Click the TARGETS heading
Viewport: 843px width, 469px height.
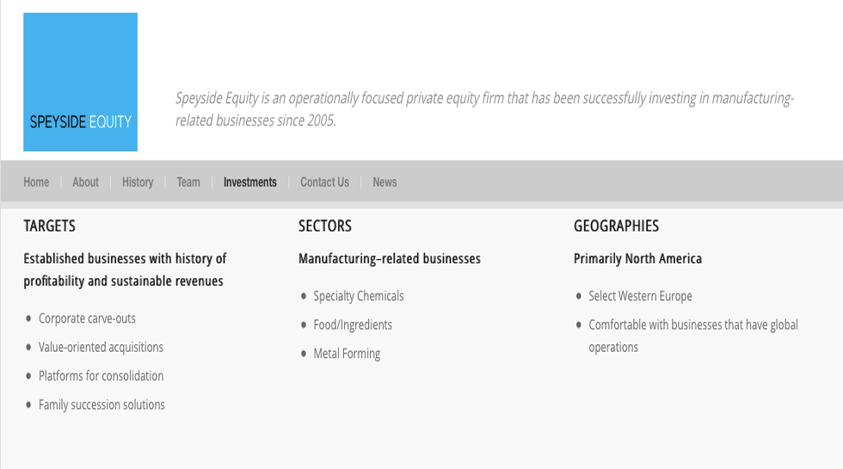(x=50, y=226)
